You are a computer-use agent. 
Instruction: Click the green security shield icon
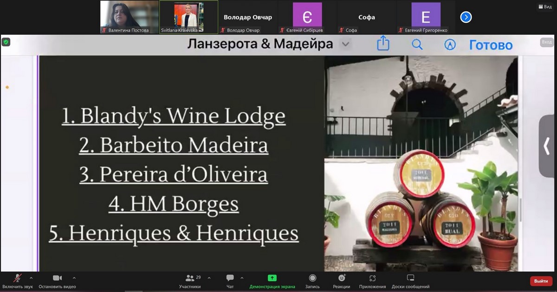point(6,42)
